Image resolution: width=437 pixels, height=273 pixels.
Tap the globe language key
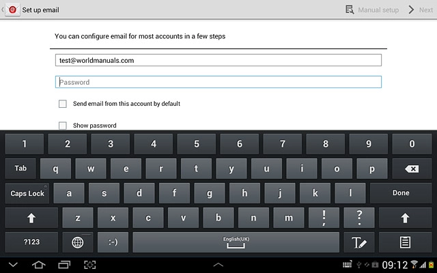tap(77, 242)
